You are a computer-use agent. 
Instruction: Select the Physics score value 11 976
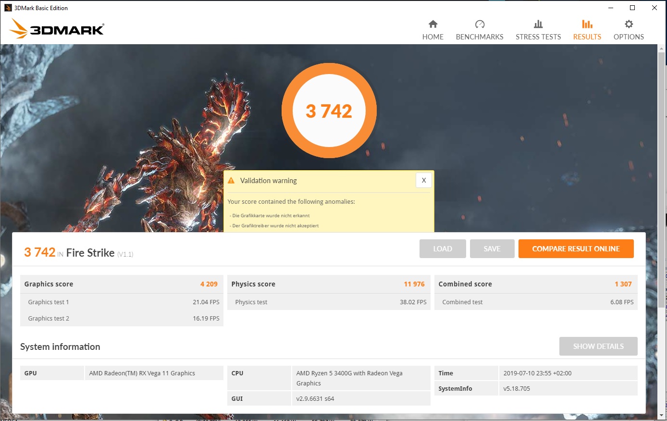(414, 284)
